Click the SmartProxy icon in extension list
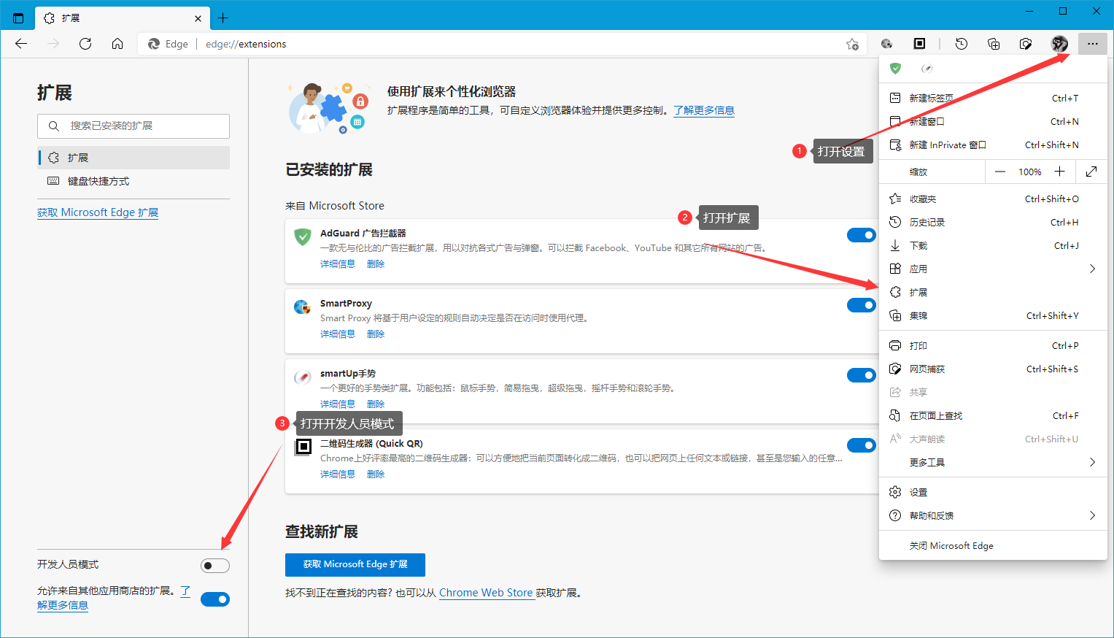This screenshot has height=638, width=1114. [302, 307]
